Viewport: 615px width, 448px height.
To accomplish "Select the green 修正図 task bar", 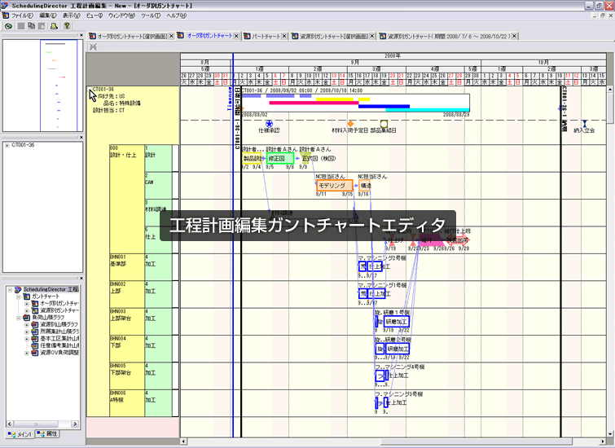I will (280, 159).
